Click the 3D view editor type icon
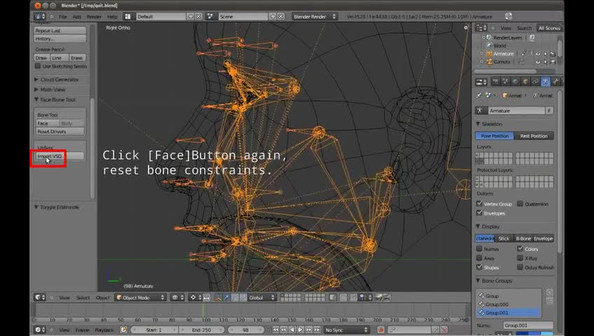This screenshot has height=336, width=594. 40,297
